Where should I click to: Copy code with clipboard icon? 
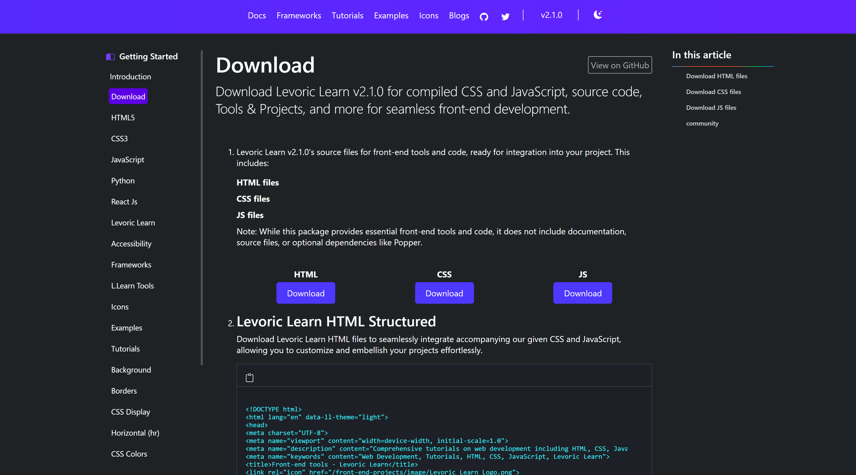(250, 378)
